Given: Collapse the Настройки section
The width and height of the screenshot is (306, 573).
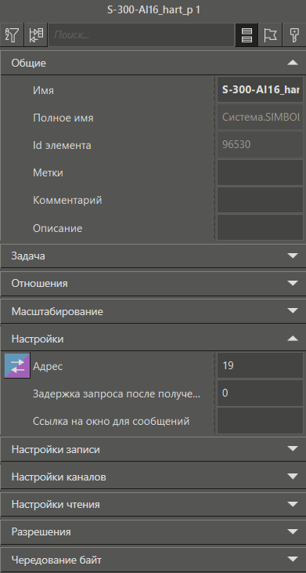Looking at the screenshot, I should (x=153, y=339).
